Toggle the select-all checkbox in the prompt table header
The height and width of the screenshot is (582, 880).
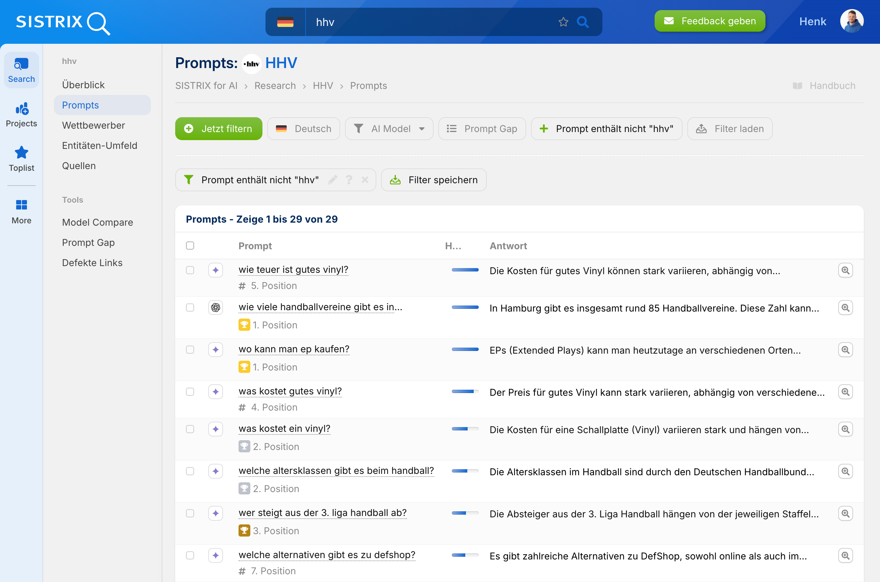point(190,245)
